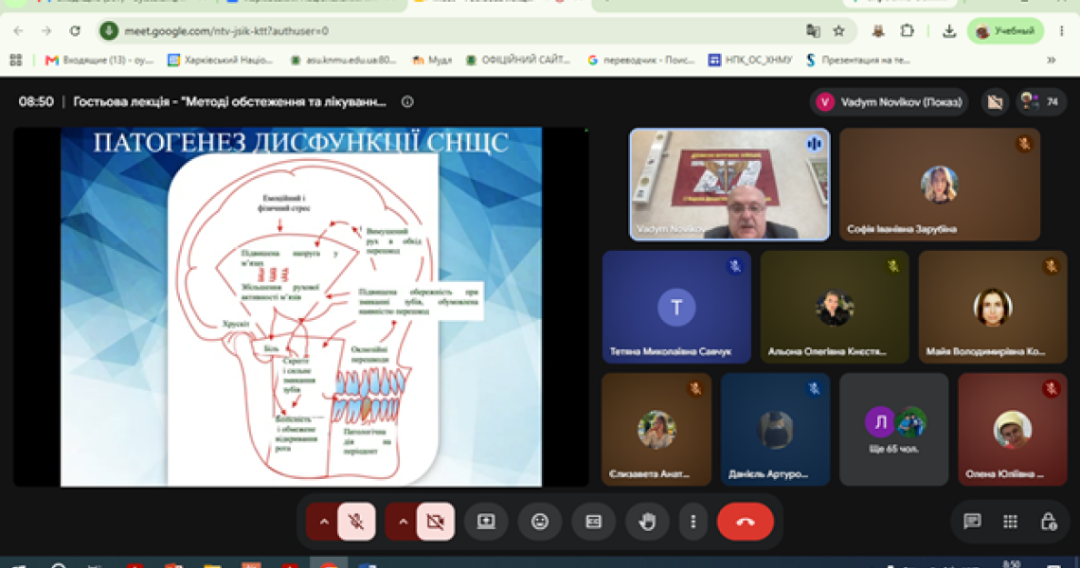Click the meet.google.com address bar

point(455,31)
